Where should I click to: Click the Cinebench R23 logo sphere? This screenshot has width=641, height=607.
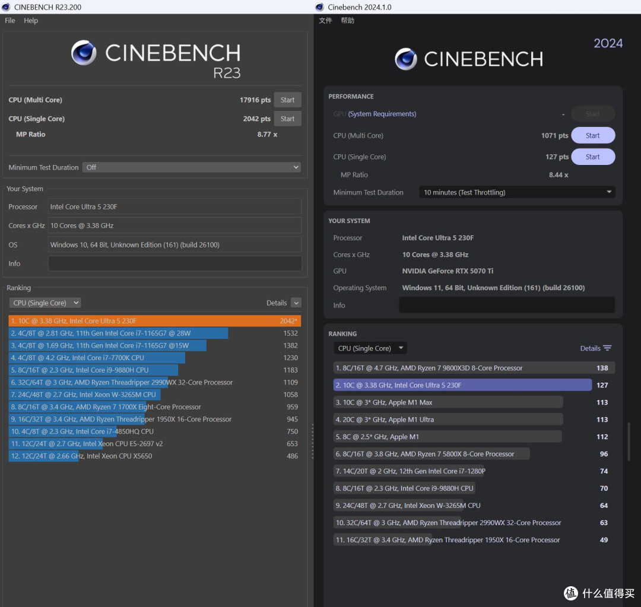point(84,53)
